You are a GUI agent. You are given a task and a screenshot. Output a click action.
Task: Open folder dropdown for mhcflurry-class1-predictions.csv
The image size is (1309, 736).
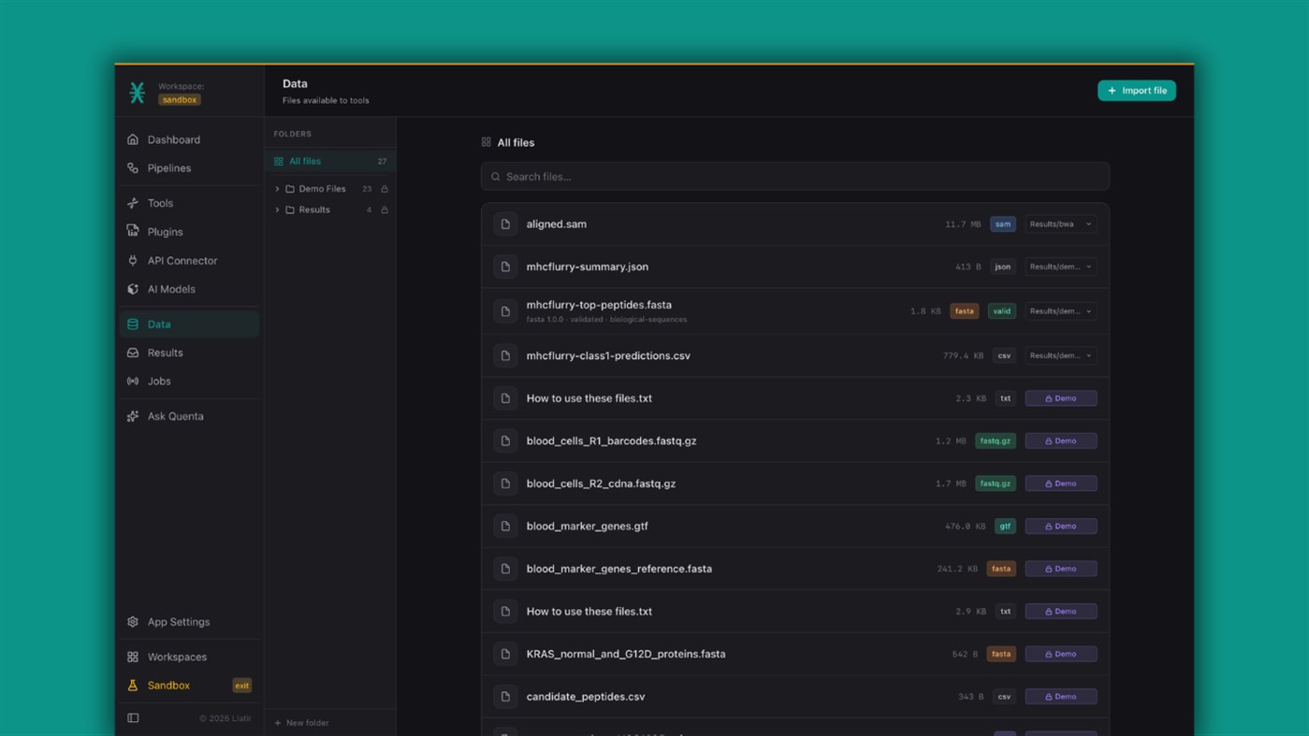[x=1061, y=355]
